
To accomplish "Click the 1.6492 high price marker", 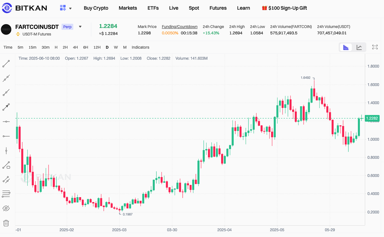I will [x=306, y=78].
